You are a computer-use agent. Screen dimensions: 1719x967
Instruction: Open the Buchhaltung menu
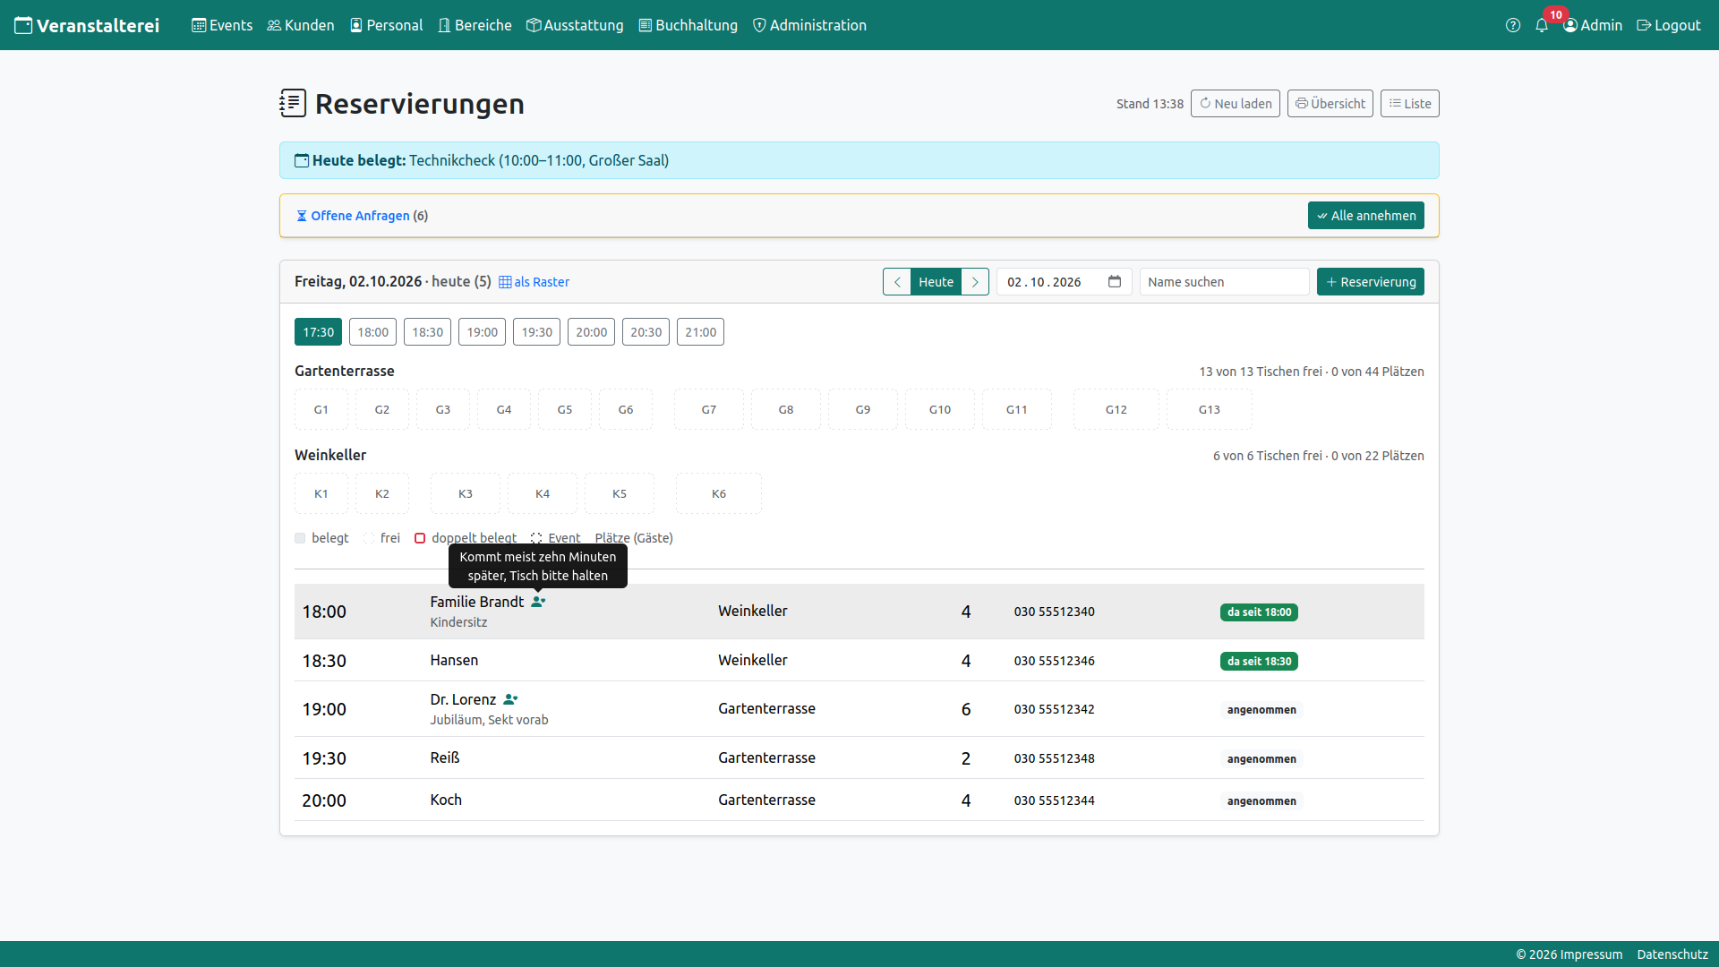[x=688, y=25]
